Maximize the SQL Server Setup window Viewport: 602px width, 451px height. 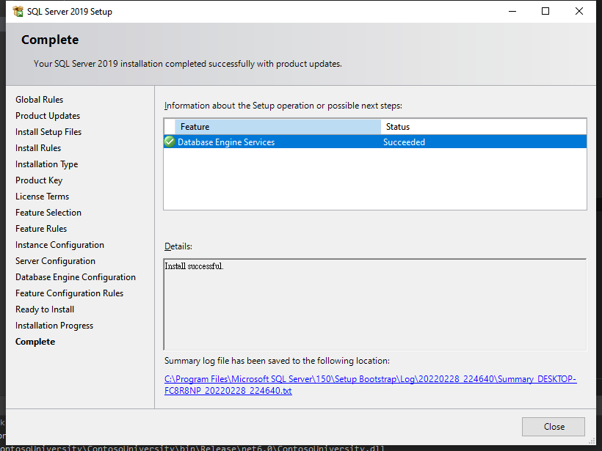pyautogui.click(x=545, y=12)
